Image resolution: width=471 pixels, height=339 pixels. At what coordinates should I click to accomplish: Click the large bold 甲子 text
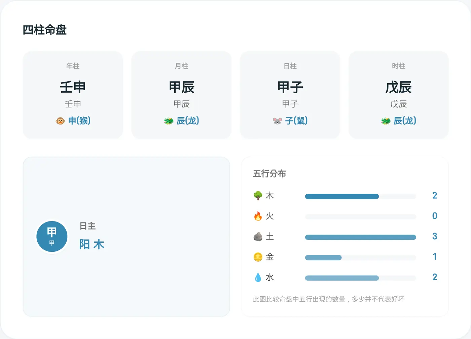pyautogui.click(x=290, y=87)
